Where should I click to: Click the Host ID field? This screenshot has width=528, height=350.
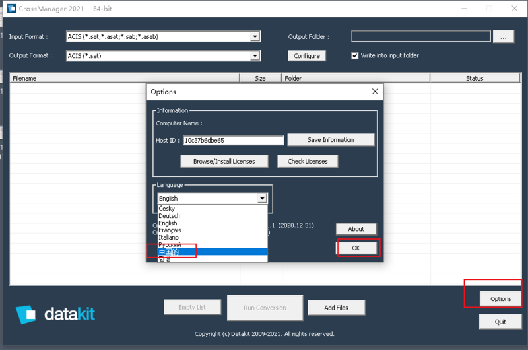234,141
